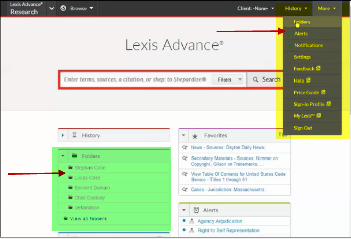Open Cases - Jurisdiction: Massachusetts favorite
The image size is (351, 239).
(x=228, y=190)
